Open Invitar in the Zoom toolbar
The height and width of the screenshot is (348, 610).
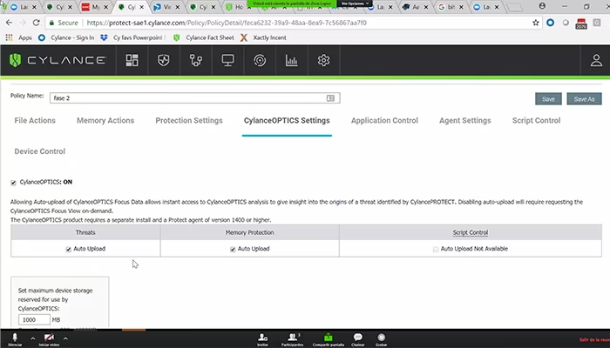(262, 338)
